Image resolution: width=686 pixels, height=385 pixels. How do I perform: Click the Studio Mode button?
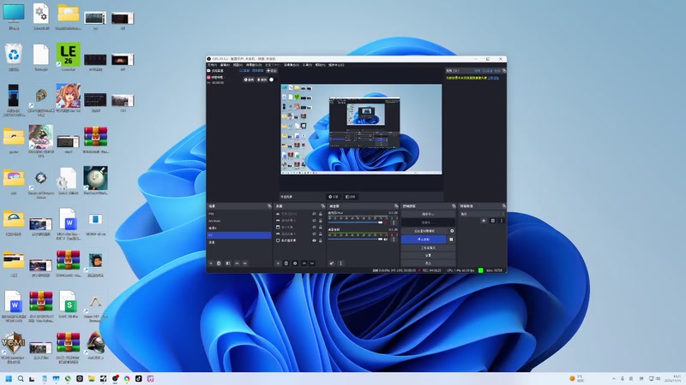point(428,248)
